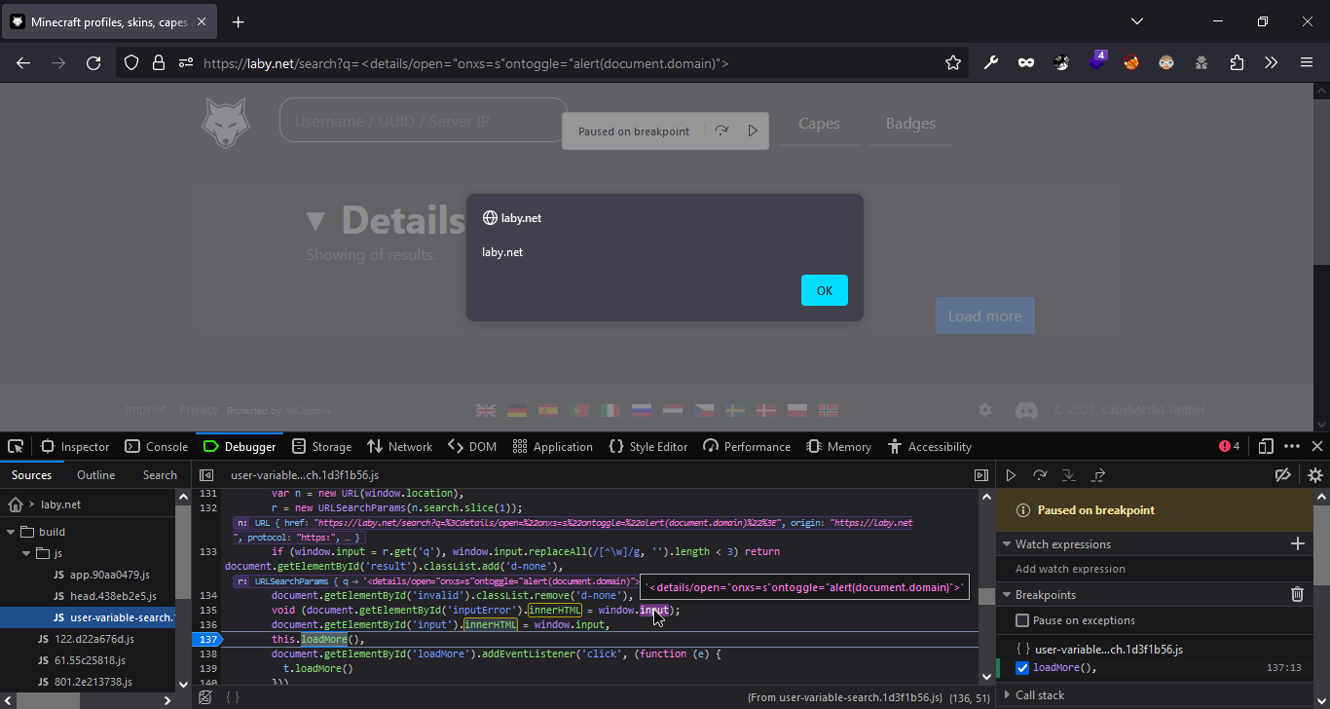This screenshot has width=1330, height=709.
Task: Open the list all tabs dropdown
Action: point(1137,21)
